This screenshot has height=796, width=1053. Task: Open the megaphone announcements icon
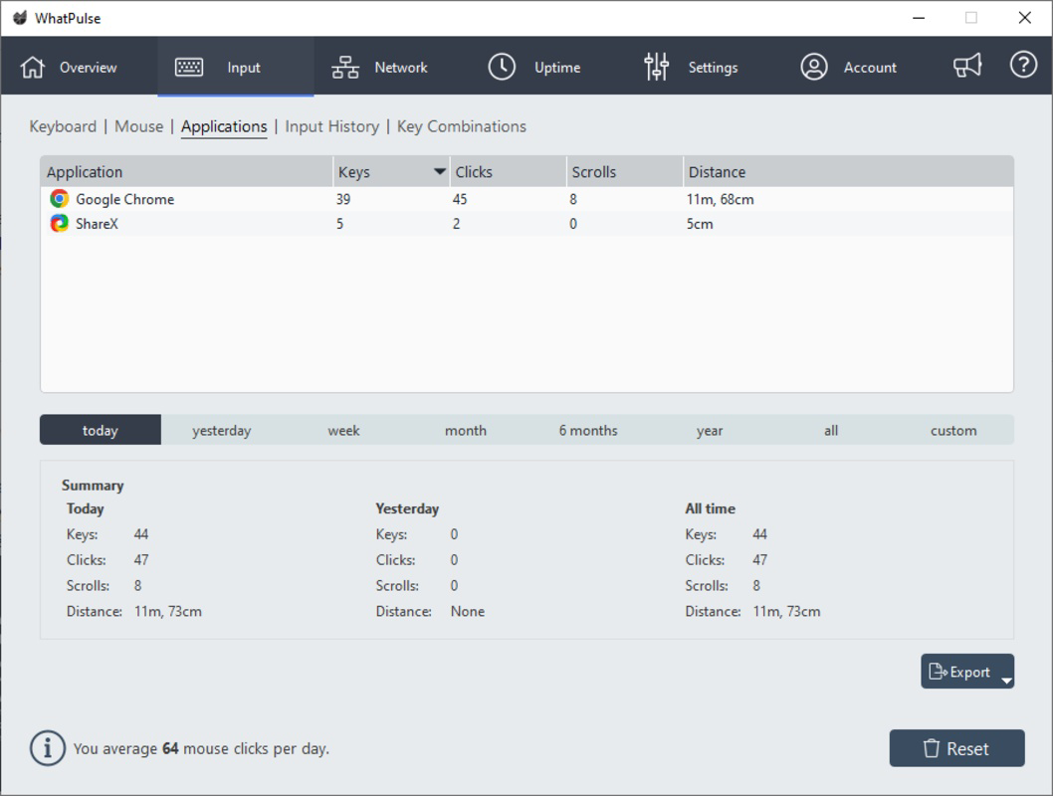click(x=967, y=65)
